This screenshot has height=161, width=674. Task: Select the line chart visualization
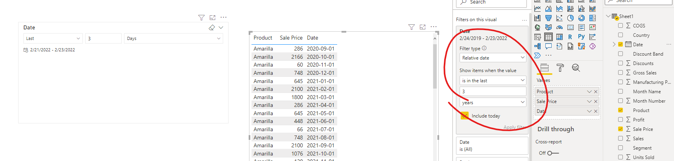(x=537, y=9)
